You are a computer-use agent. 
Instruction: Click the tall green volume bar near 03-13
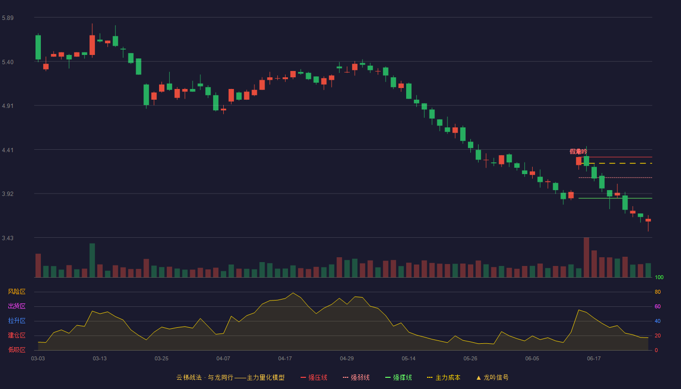92,260
